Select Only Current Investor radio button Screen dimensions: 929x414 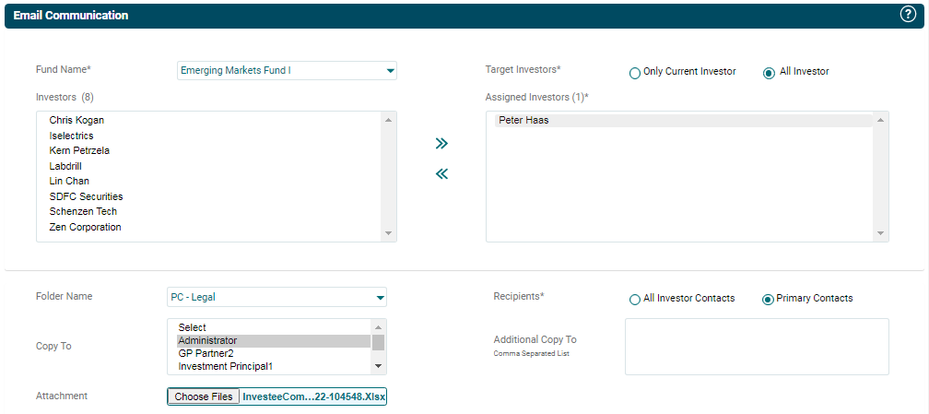pyautogui.click(x=634, y=73)
